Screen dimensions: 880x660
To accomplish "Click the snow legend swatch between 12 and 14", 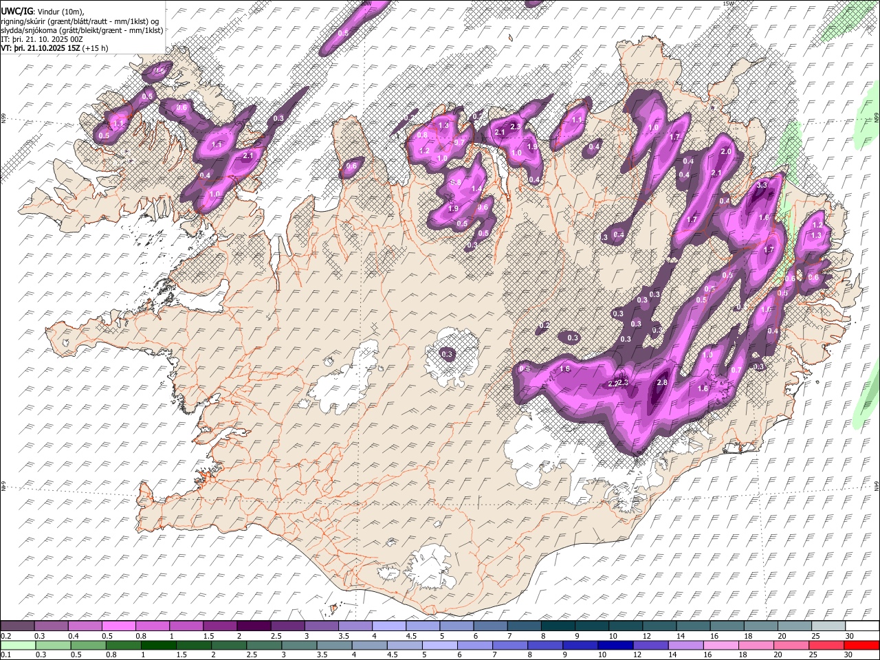I will coord(659,626).
